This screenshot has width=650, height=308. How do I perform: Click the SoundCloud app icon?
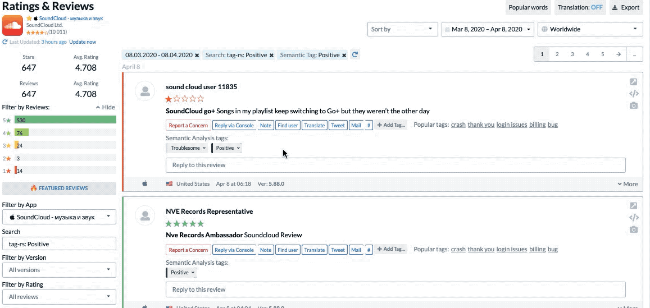[x=12, y=26]
